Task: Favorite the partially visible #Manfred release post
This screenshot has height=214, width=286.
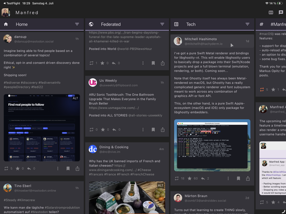Action: [x=273, y=89]
